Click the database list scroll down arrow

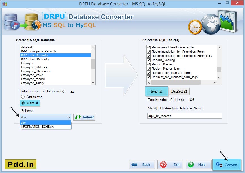93,83
